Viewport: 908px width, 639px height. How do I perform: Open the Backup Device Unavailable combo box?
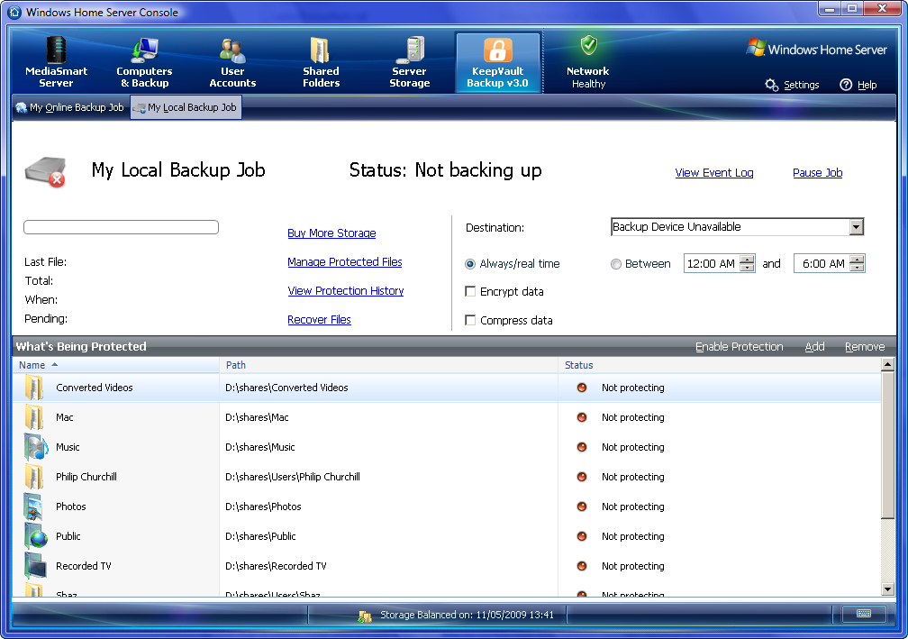point(737,226)
